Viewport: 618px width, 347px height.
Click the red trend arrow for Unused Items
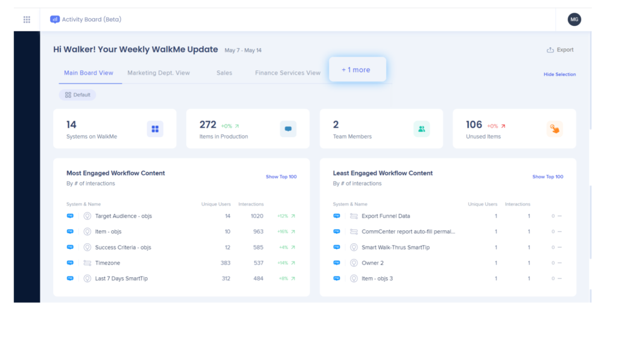(x=503, y=127)
